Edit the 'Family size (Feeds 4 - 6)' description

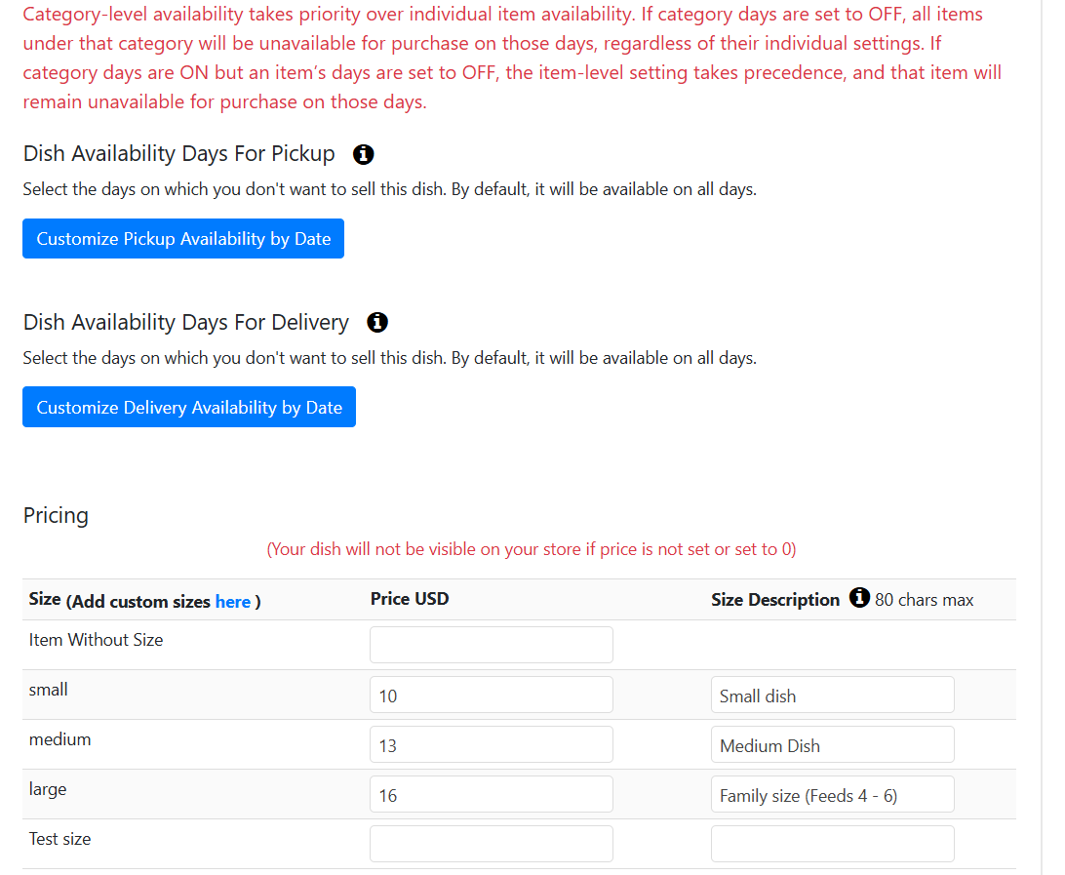pos(832,794)
